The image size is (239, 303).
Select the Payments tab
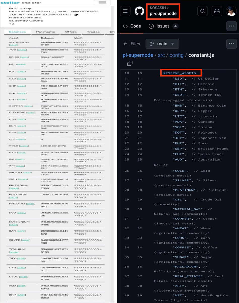point(45,32)
